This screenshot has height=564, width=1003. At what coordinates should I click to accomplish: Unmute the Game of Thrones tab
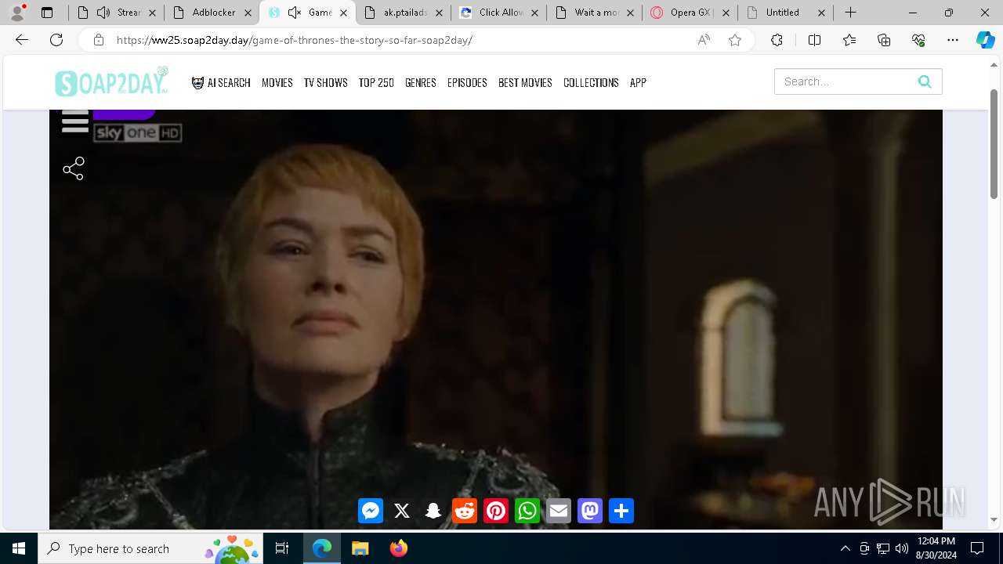click(x=295, y=13)
